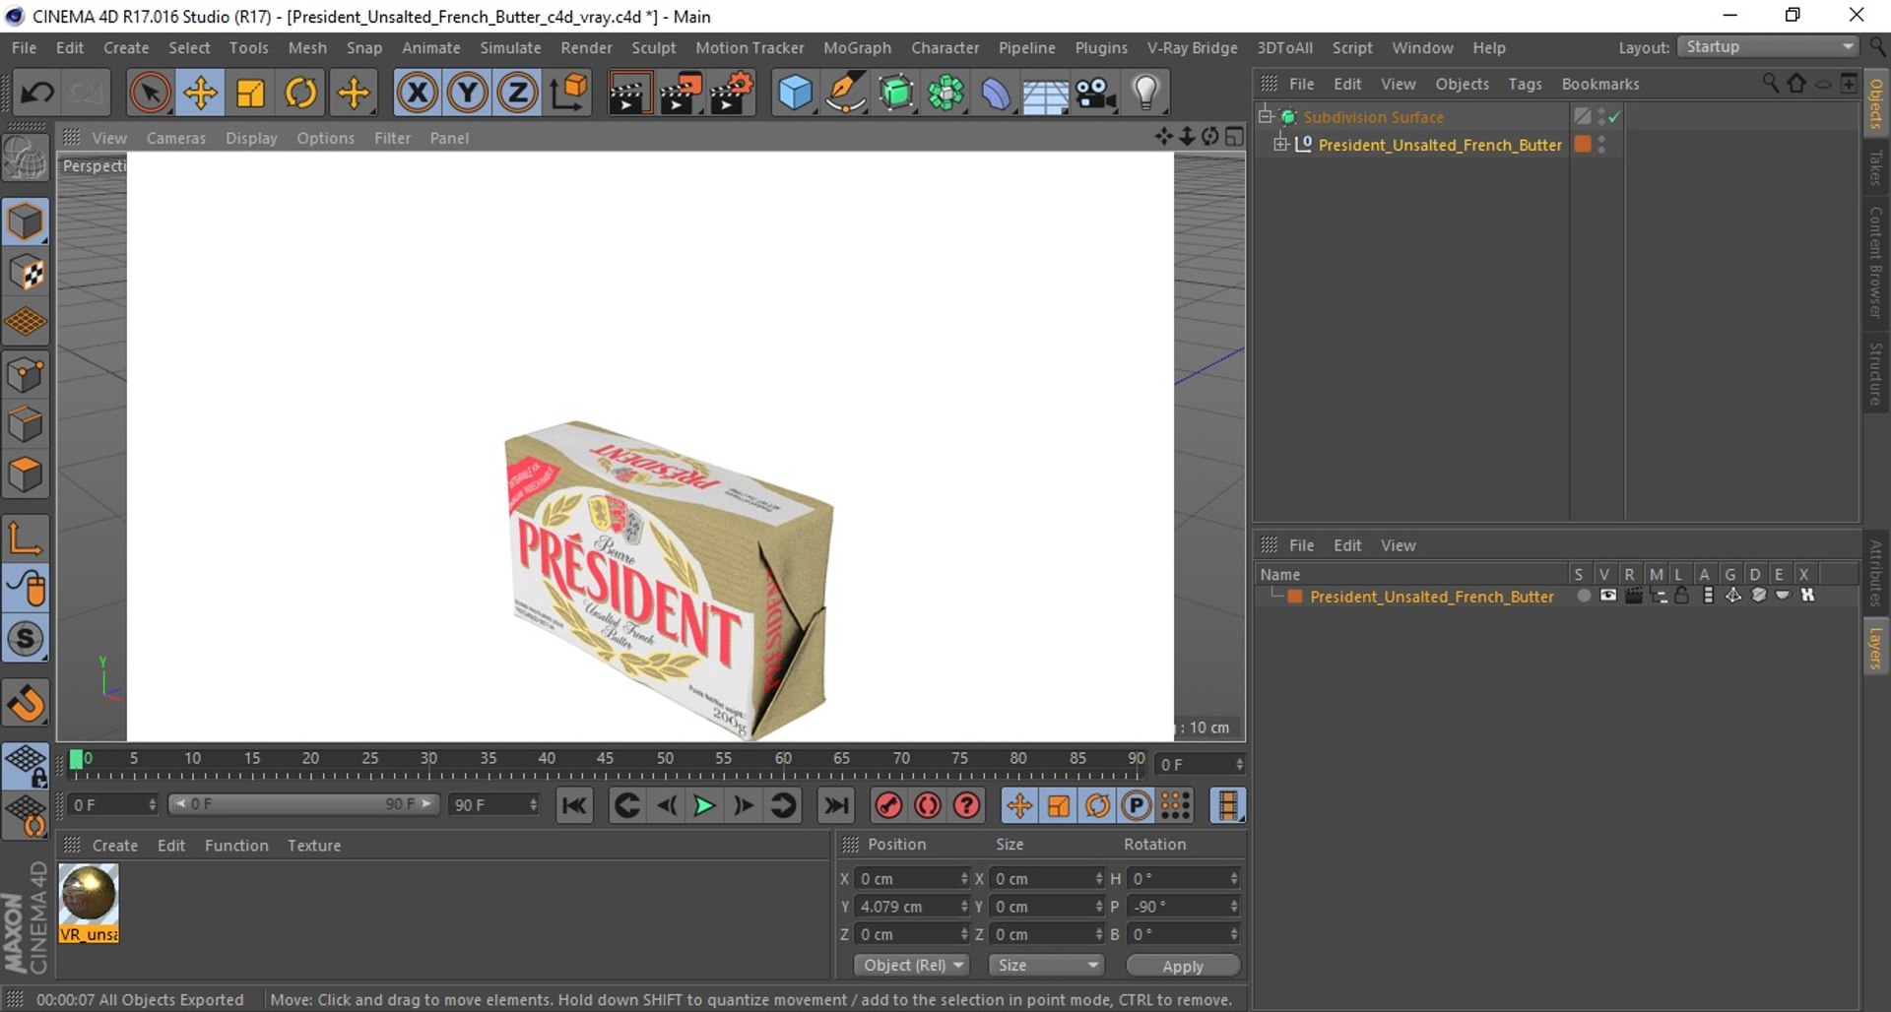
Task: Expand the President_Unsalted_French_Butter object node
Action: pyautogui.click(x=1280, y=145)
